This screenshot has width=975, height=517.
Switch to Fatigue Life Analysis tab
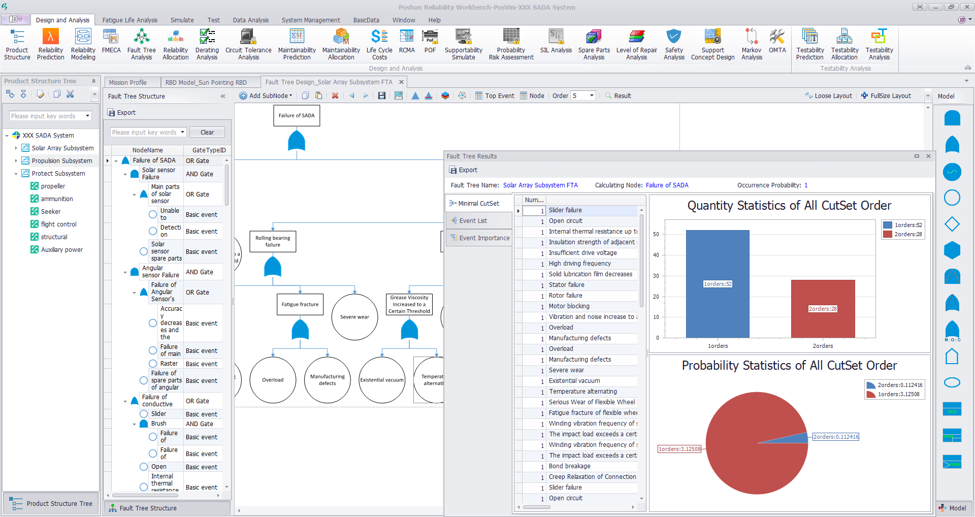coord(130,20)
